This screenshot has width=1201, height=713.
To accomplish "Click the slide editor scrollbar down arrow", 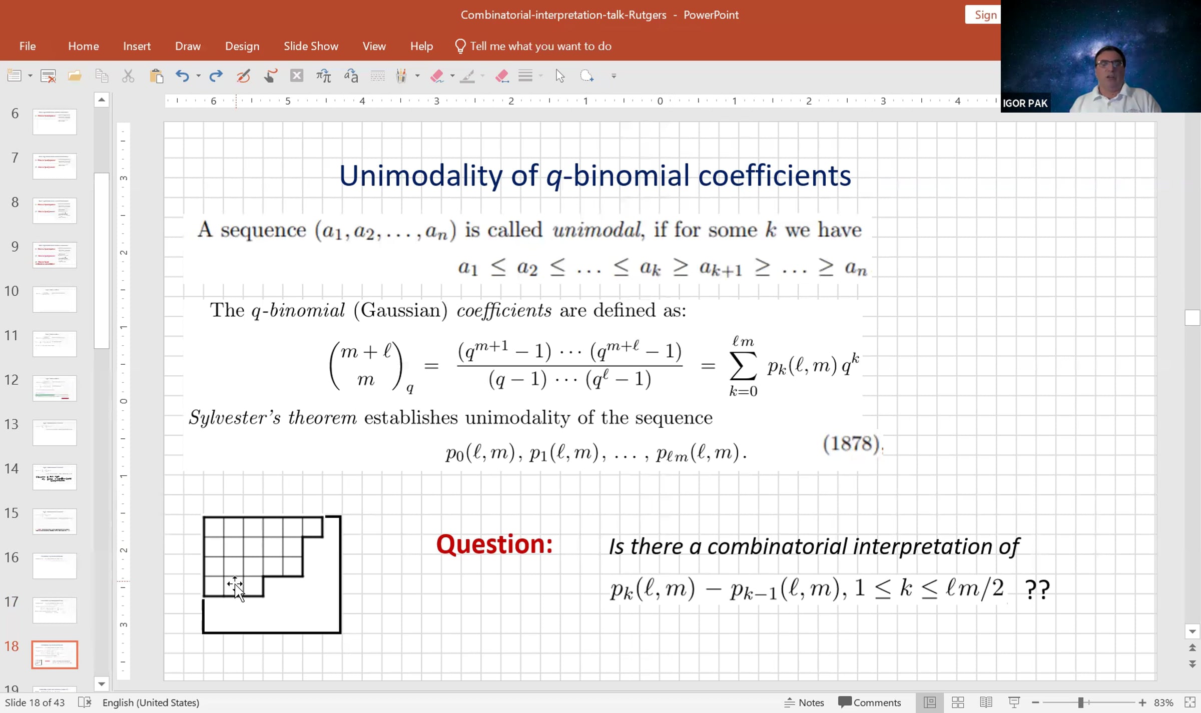I will tap(1192, 631).
